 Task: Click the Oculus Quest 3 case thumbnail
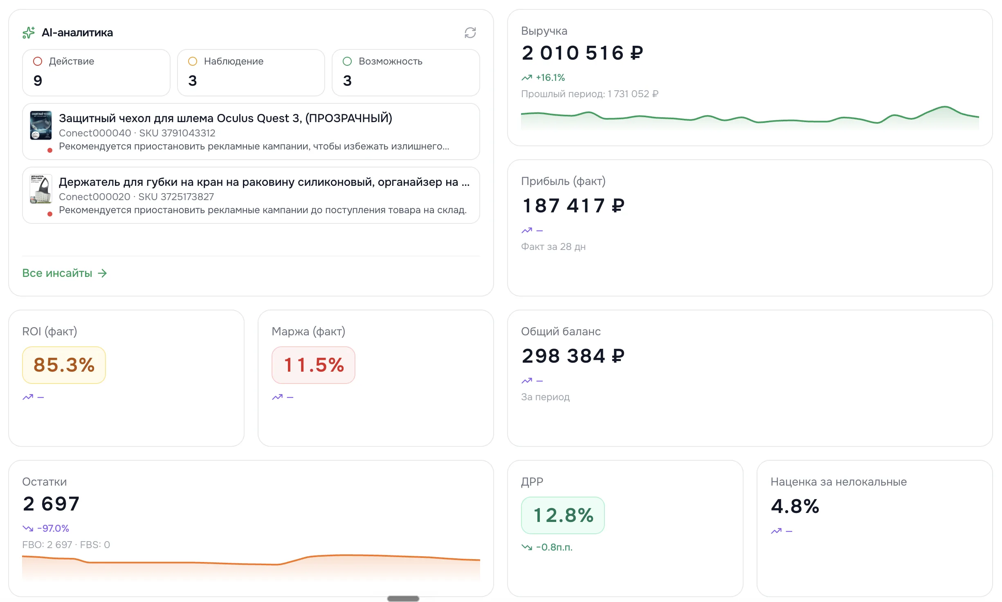click(41, 125)
